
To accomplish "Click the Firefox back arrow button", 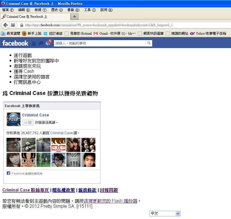I will (5, 25).
